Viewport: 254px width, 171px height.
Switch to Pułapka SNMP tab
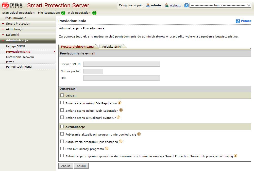[x=112, y=47]
